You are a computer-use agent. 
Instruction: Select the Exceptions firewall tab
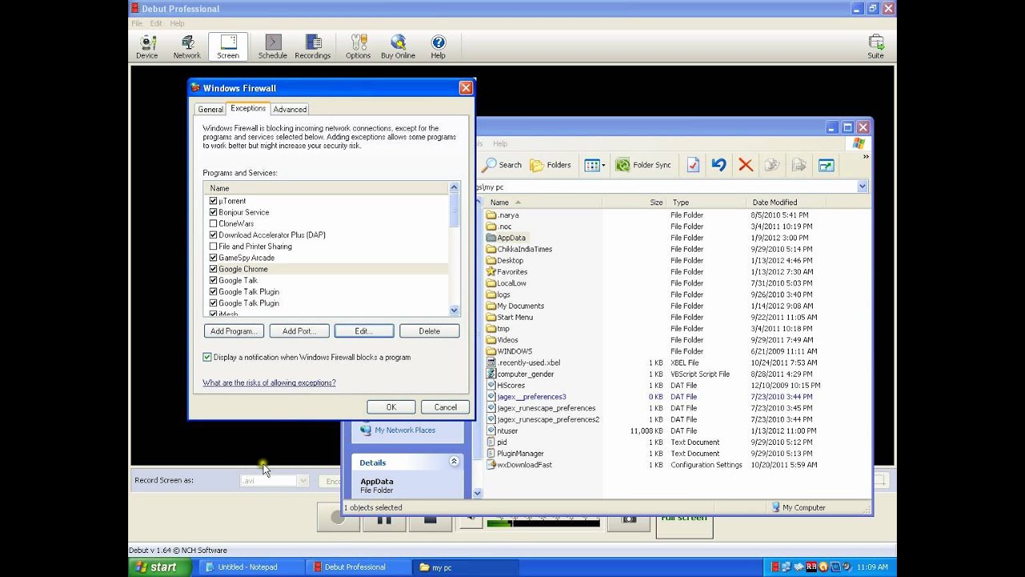pos(248,108)
